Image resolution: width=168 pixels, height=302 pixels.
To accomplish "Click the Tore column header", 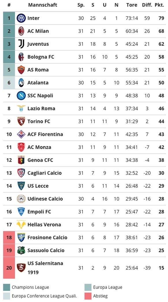I will click(132, 5).
